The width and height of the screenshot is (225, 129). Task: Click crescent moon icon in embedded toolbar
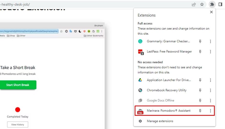pyautogui.click(x=80, y=31)
